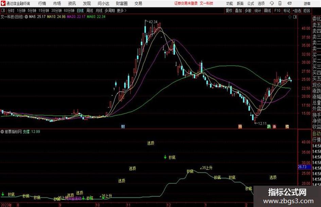Open the customer service headset icon
The image size is (321, 207).
[272, 3]
